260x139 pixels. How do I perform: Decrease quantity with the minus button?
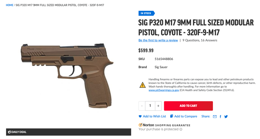[x=142, y=106]
